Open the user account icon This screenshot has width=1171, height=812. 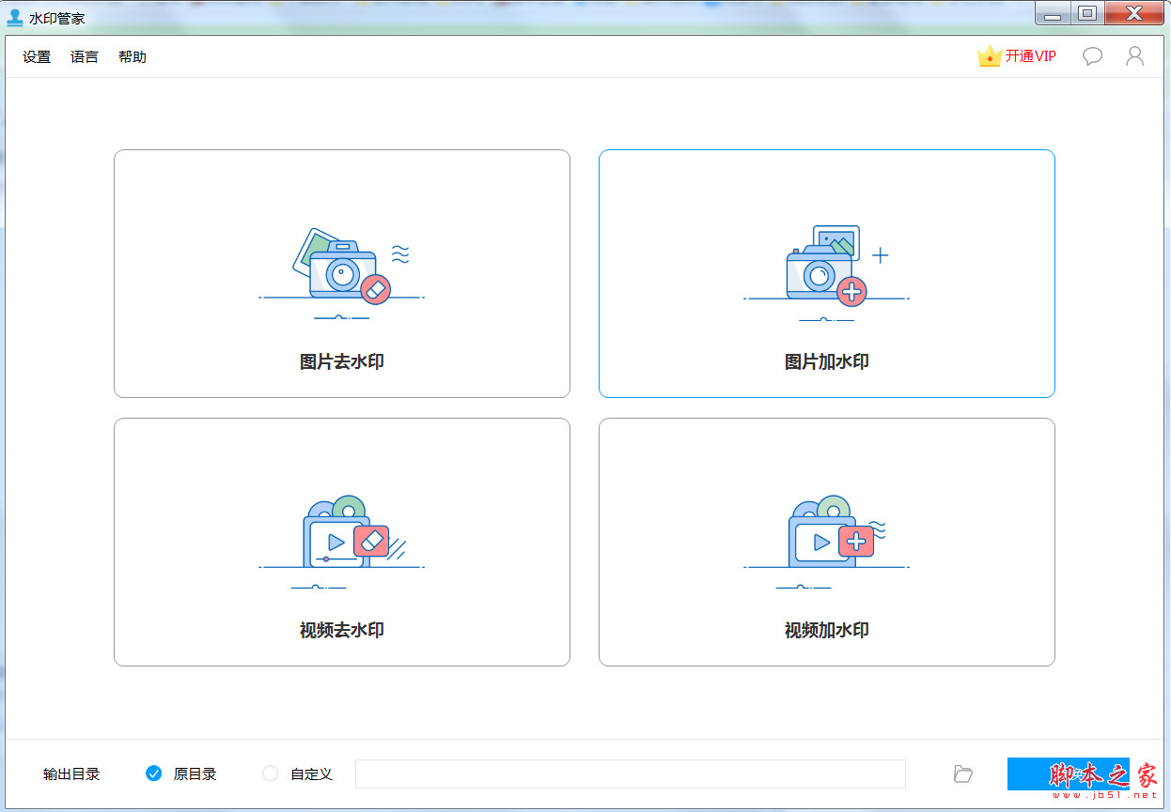(x=1134, y=56)
